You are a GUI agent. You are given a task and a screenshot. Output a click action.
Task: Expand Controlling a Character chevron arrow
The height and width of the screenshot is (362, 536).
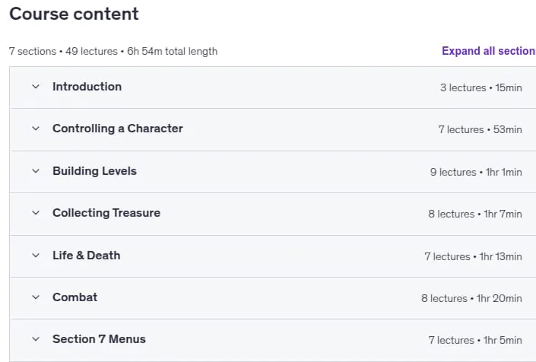click(36, 129)
